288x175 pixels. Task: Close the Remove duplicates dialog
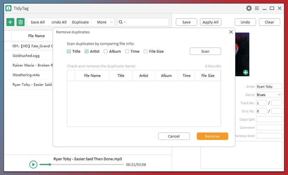tap(231, 32)
